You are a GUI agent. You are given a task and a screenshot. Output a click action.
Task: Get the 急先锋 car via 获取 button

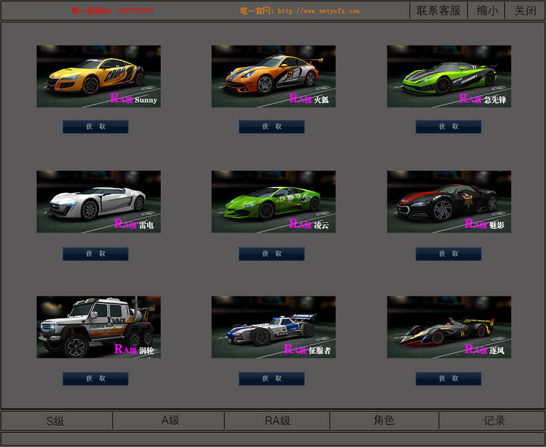click(x=448, y=127)
